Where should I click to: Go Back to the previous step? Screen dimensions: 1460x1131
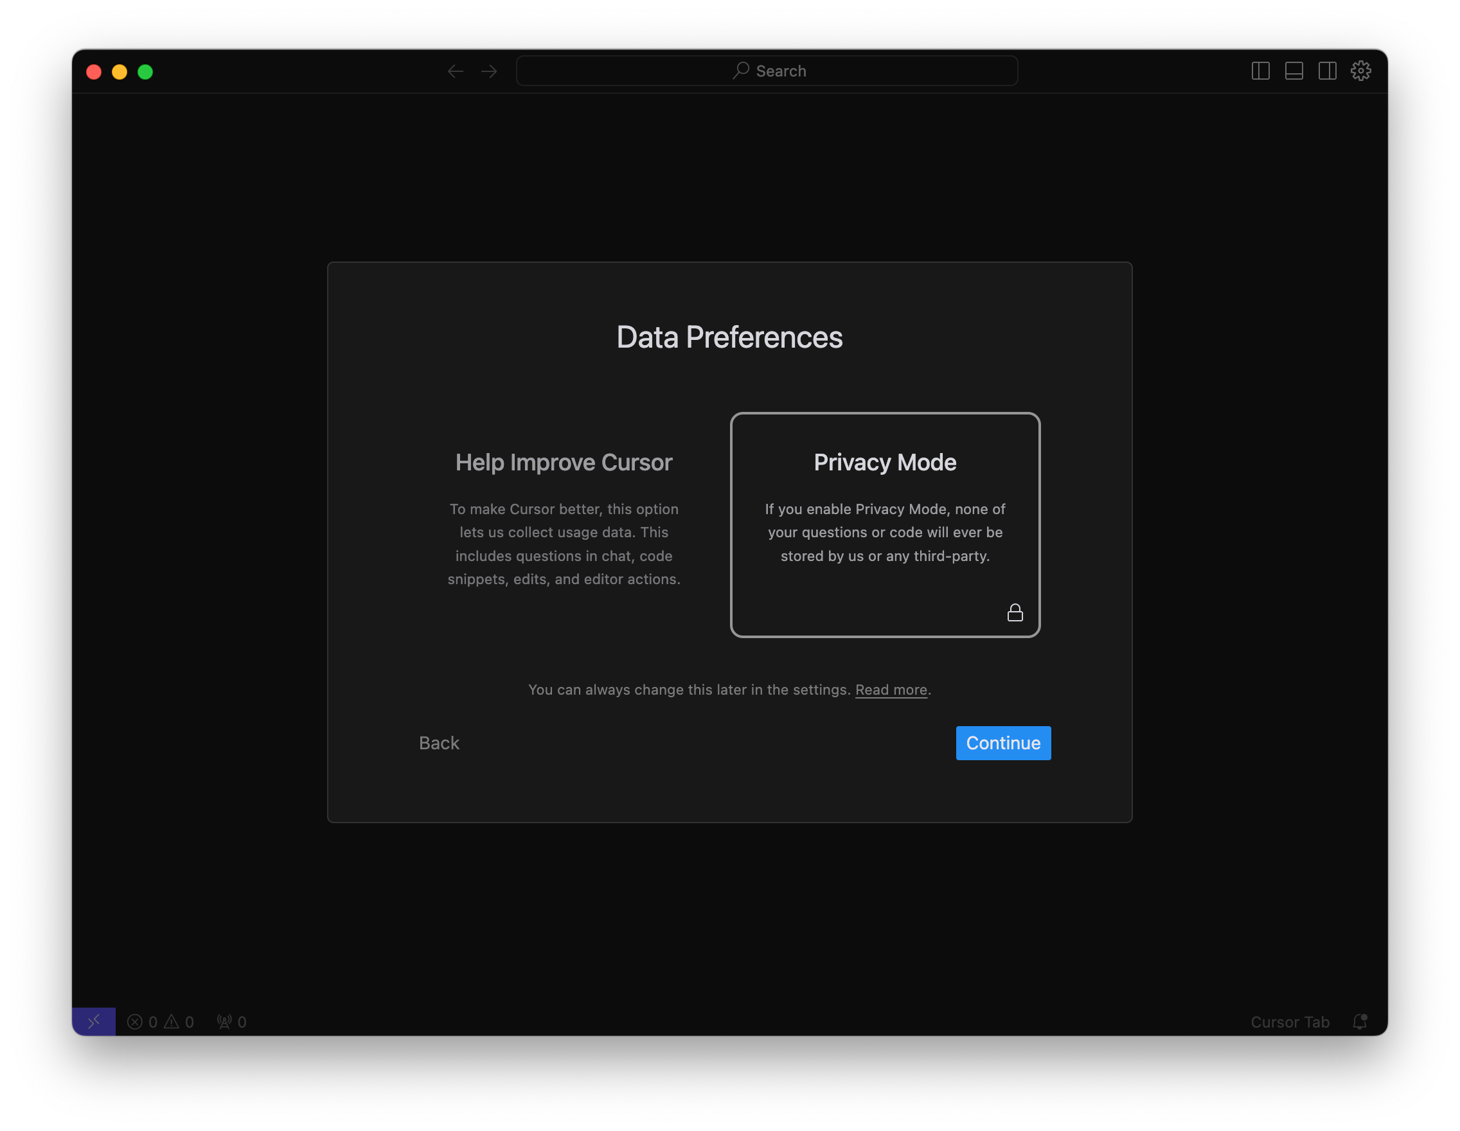(x=438, y=744)
